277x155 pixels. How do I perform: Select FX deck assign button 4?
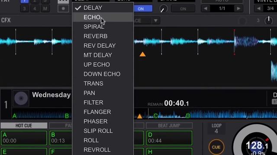click(x=35, y=9)
